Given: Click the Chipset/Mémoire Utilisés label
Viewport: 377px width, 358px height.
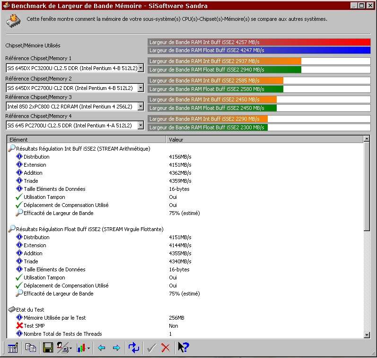Looking at the screenshot, I should (x=33, y=45).
